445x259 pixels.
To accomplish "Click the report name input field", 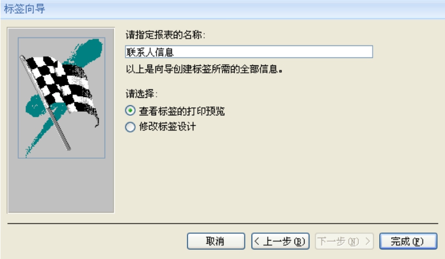I will click(249, 52).
